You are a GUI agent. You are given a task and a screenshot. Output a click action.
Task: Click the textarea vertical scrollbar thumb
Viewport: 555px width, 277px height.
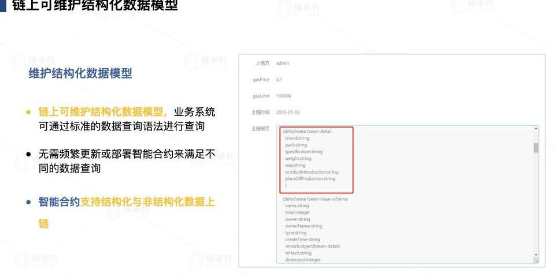click(536, 148)
